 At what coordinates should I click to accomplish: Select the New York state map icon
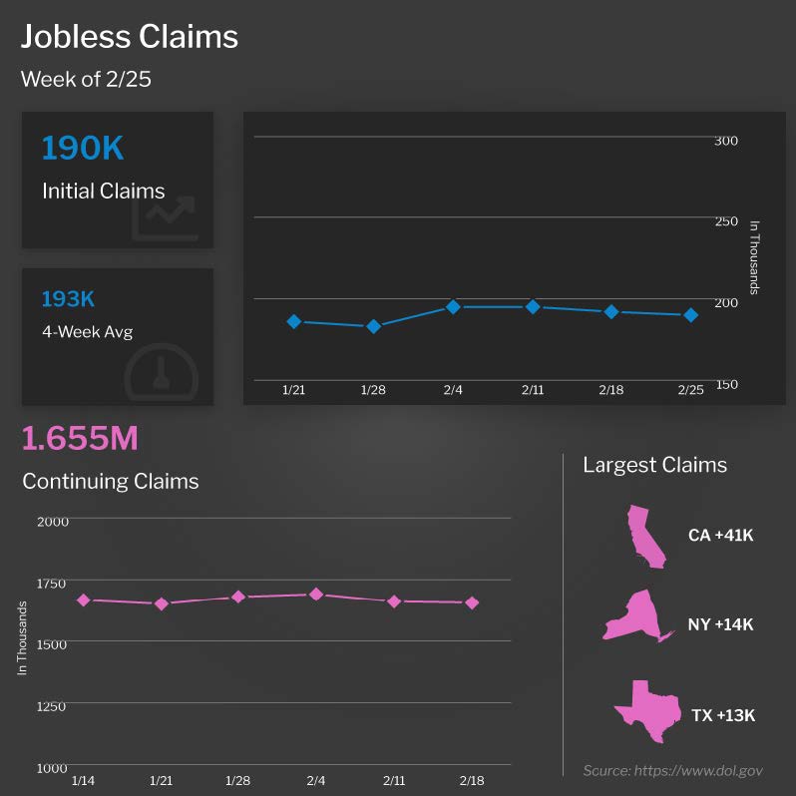pyautogui.click(x=638, y=615)
